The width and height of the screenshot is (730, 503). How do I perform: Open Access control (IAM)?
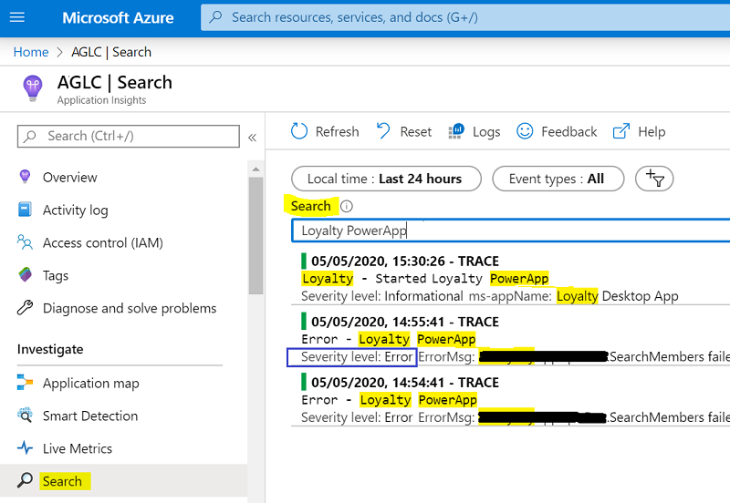pos(103,242)
